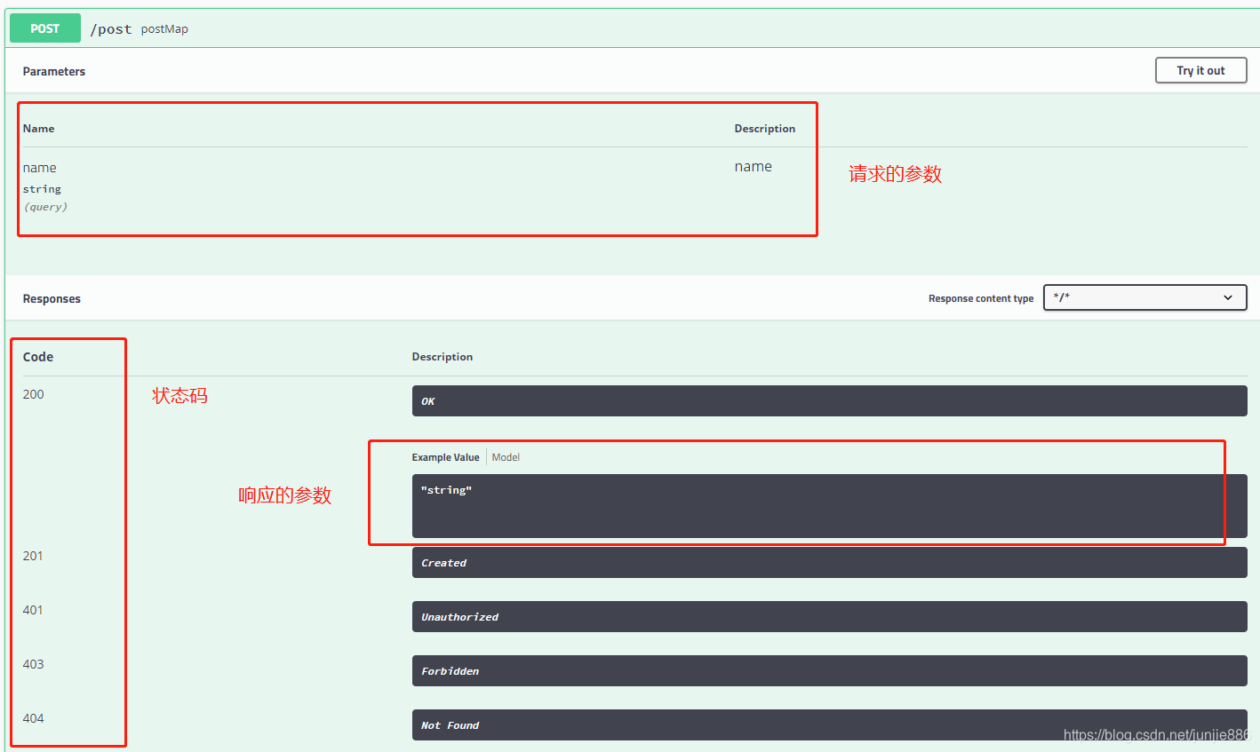1260x752 pixels.
Task: Open the Response content type dropdown
Action: 1144,297
